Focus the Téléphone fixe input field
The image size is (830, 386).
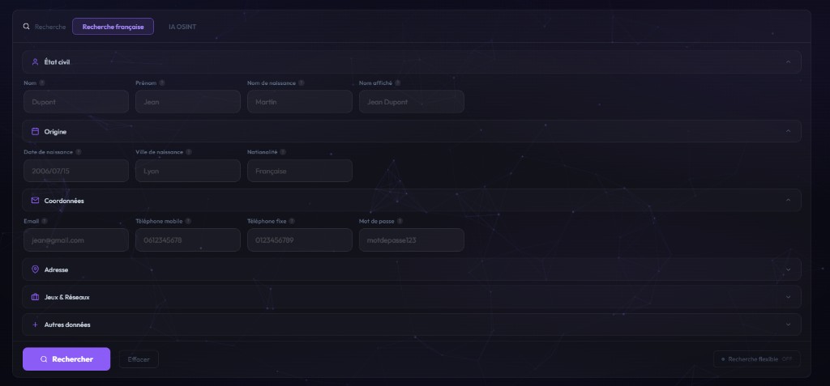pos(300,240)
